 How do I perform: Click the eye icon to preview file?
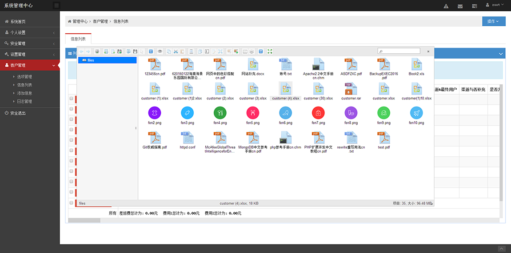pos(160,51)
